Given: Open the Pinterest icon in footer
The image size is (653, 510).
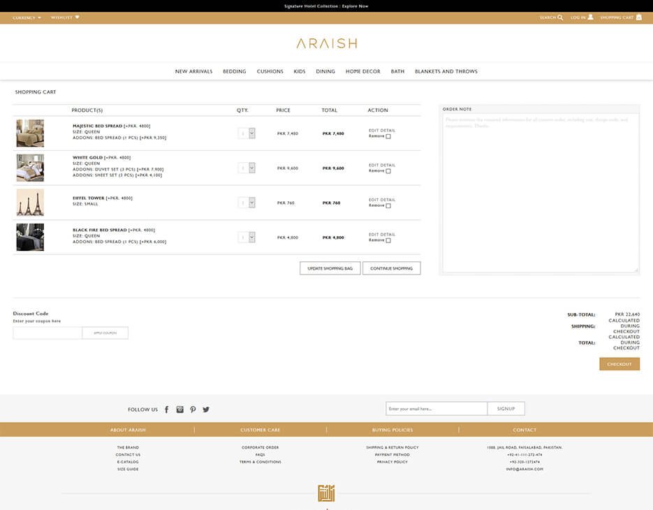Looking at the screenshot, I should [x=193, y=409].
